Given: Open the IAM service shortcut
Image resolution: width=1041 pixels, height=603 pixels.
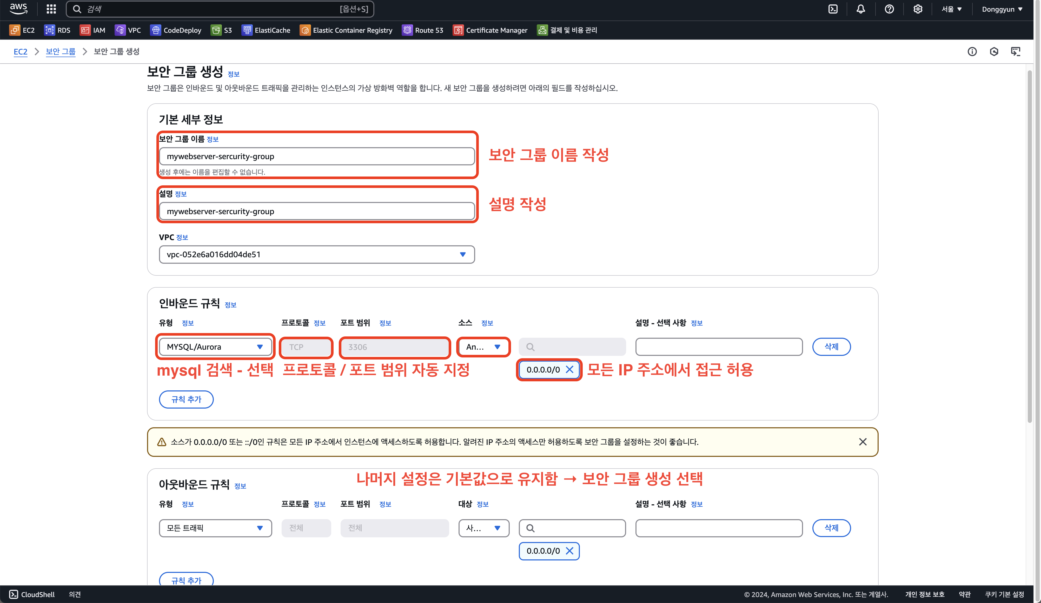Looking at the screenshot, I should pos(92,30).
